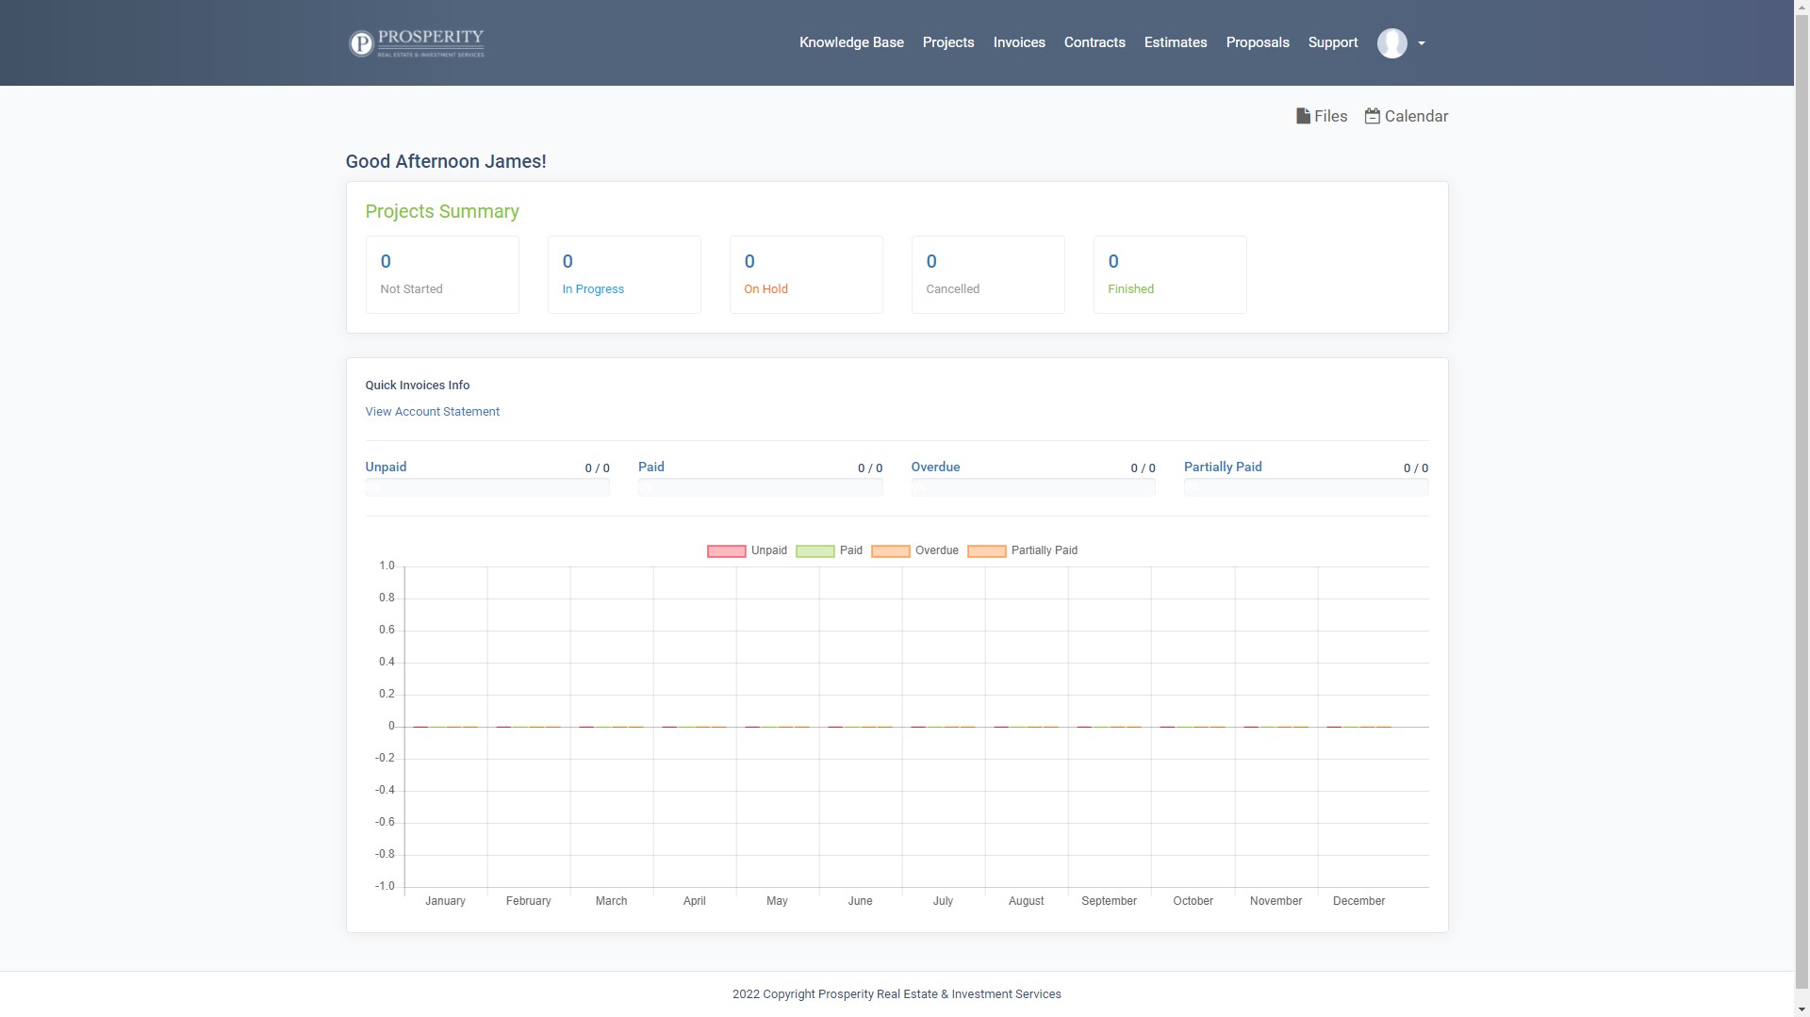1810x1017 pixels.
Task: Navigate to Invoices in the navbar
Action: [1018, 42]
